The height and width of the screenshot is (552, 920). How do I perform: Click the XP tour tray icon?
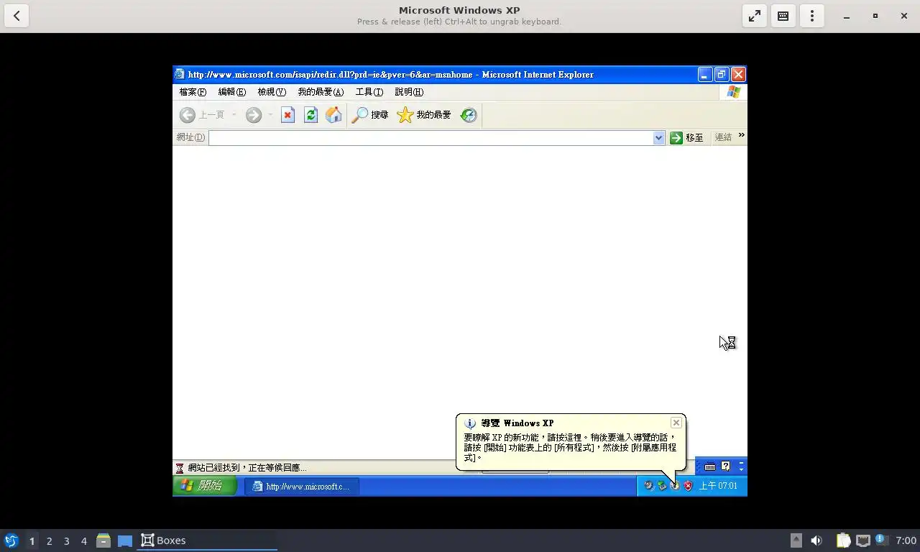tap(675, 486)
